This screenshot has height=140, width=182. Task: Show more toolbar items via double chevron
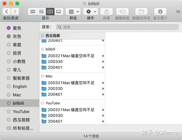pos(178,11)
